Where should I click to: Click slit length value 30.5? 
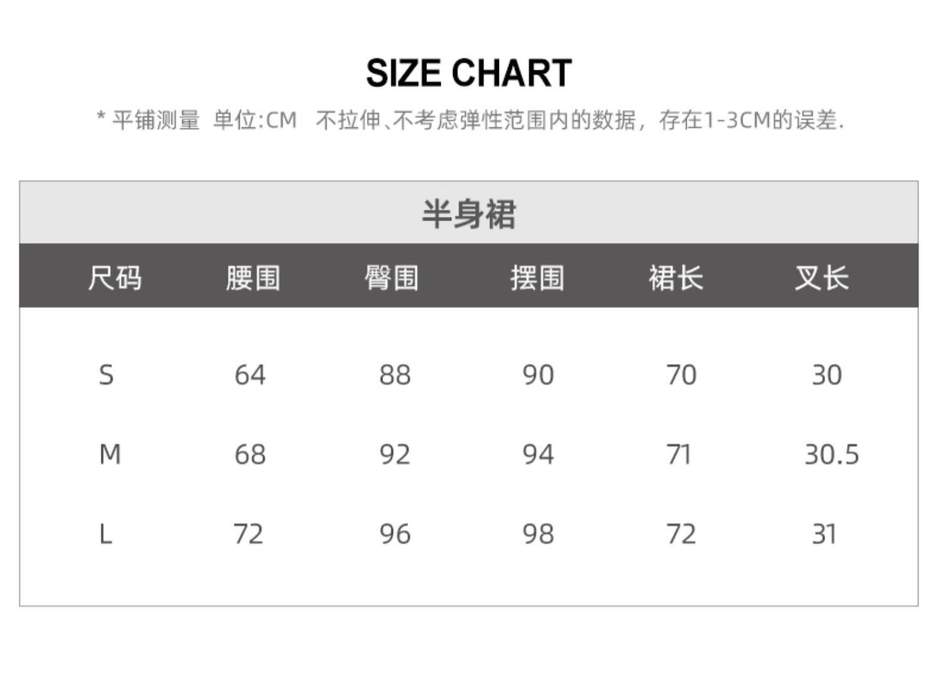[831, 454]
